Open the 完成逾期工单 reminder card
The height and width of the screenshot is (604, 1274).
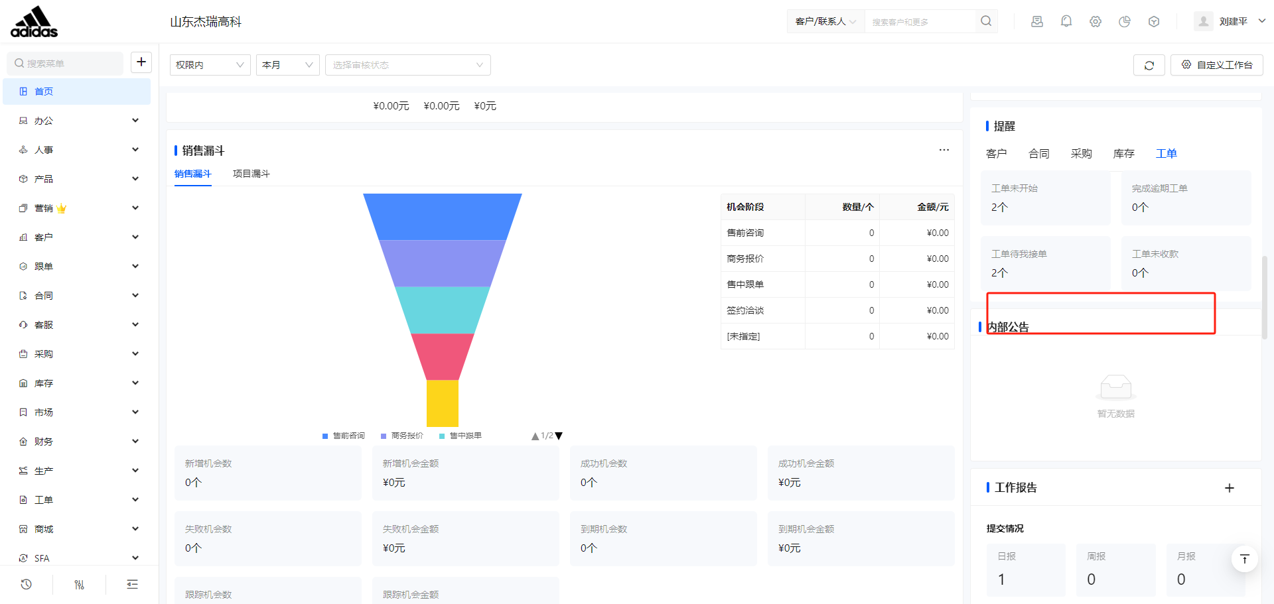(1186, 198)
